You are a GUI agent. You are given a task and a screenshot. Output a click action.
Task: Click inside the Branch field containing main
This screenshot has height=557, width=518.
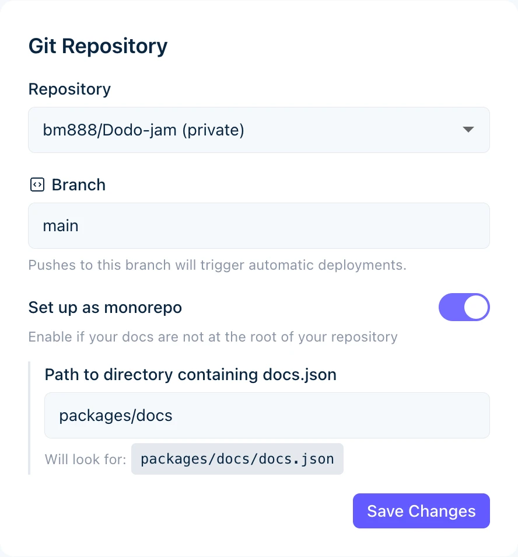click(x=258, y=225)
